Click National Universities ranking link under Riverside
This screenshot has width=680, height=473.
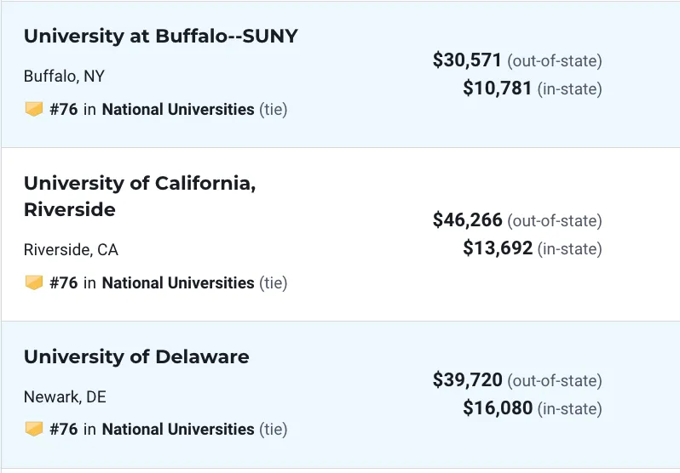(x=178, y=282)
